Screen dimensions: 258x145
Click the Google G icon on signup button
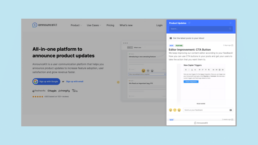pyautogui.click(x=36, y=82)
